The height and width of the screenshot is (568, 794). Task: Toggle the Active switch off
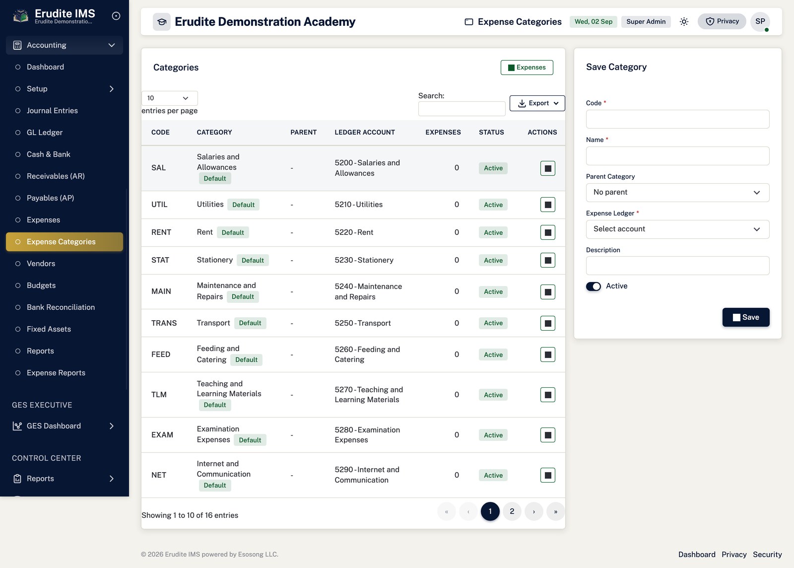pyautogui.click(x=594, y=286)
